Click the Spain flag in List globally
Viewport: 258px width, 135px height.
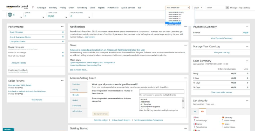(x=223, y=124)
